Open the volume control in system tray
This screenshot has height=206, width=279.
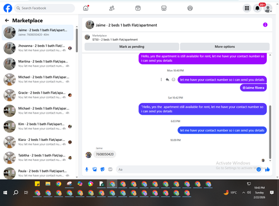249,193
